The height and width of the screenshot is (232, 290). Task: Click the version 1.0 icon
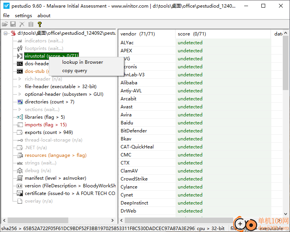tap(19, 186)
